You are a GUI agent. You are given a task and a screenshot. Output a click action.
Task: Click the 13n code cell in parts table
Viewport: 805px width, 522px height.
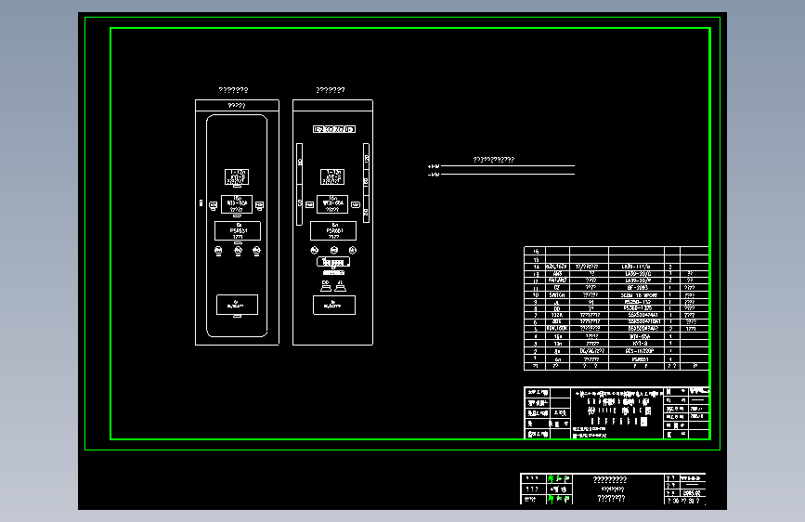click(557, 344)
